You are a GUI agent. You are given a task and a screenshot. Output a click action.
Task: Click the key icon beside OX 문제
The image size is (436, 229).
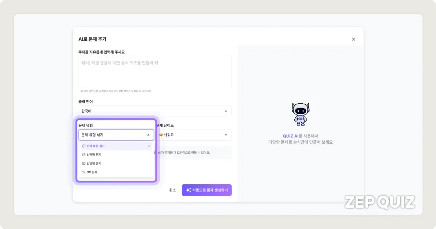pos(84,172)
